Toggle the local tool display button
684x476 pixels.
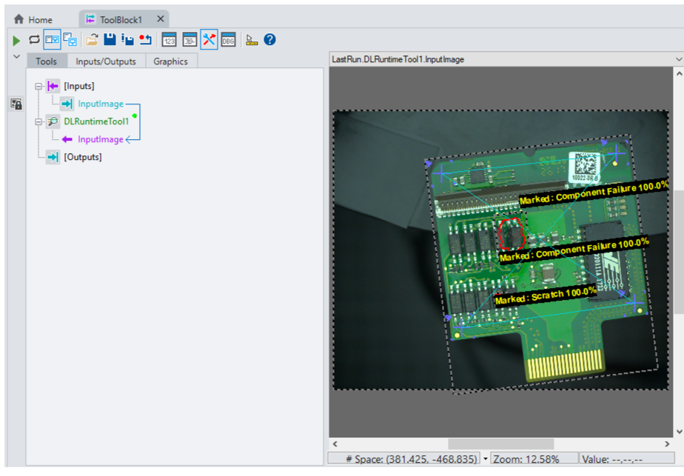(x=52, y=40)
